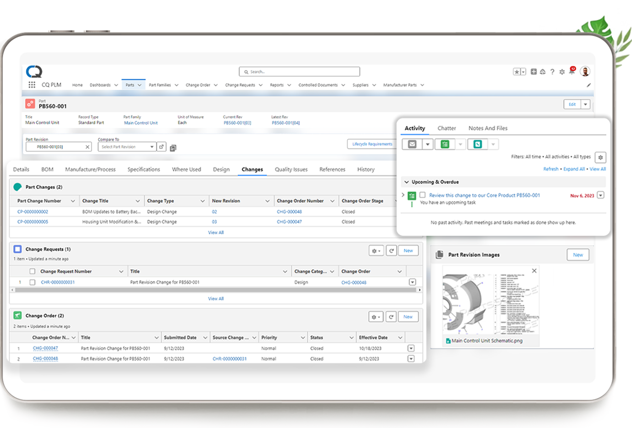Collapse the Upcoming & Overdue section
Image resolution: width=632 pixels, height=428 pixels.
[x=407, y=182]
